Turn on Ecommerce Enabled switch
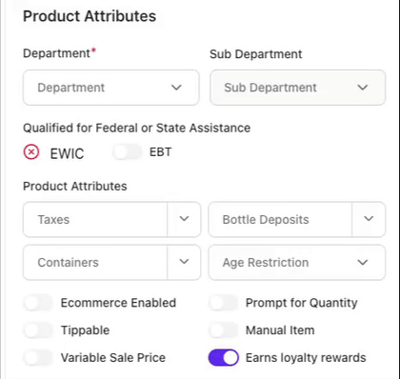This screenshot has height=379, width=400. [x=38, y=303]
